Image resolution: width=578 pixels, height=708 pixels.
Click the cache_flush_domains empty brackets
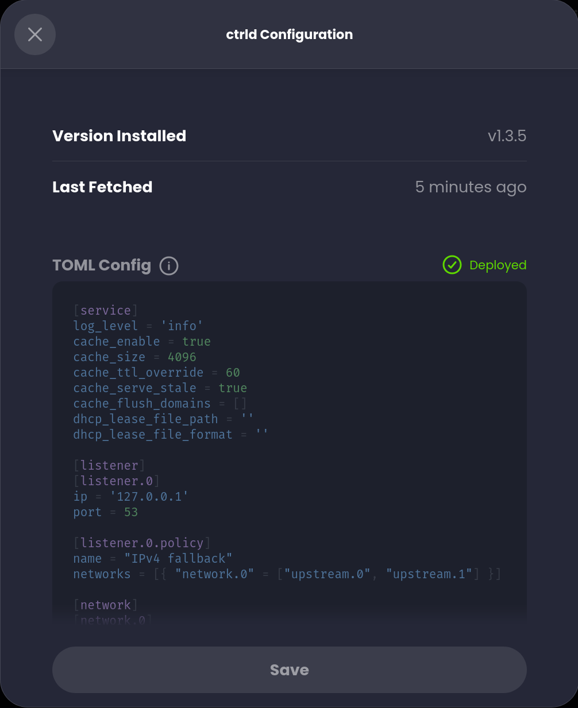point(240,404)
